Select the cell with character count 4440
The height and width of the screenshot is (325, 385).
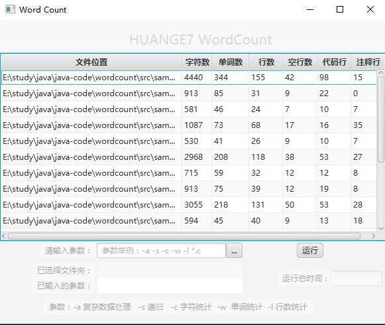click(197, 78)
